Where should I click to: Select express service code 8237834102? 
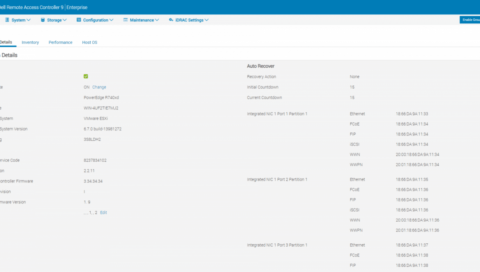click(95, 160)
